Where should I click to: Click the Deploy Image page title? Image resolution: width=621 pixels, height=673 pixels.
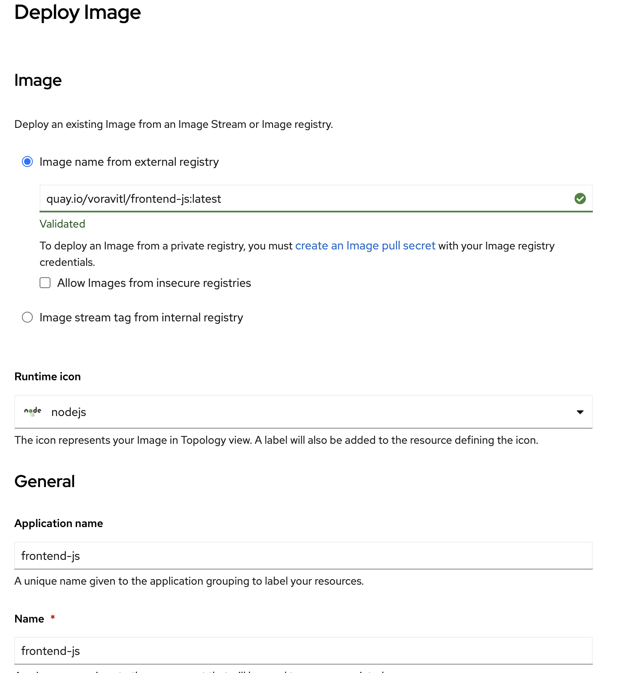(x=78, y=12)
